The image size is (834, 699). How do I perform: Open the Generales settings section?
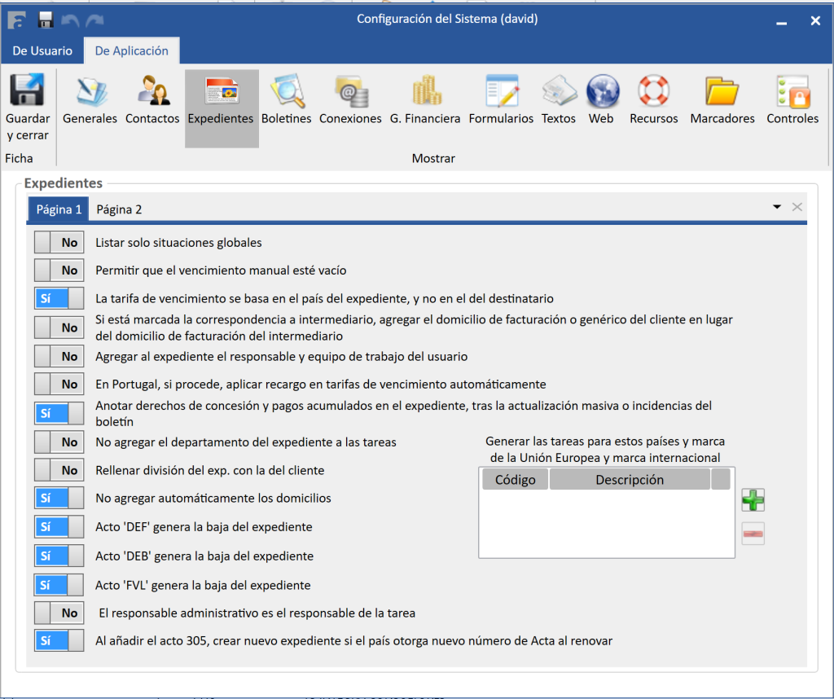(x=90, y=91)
